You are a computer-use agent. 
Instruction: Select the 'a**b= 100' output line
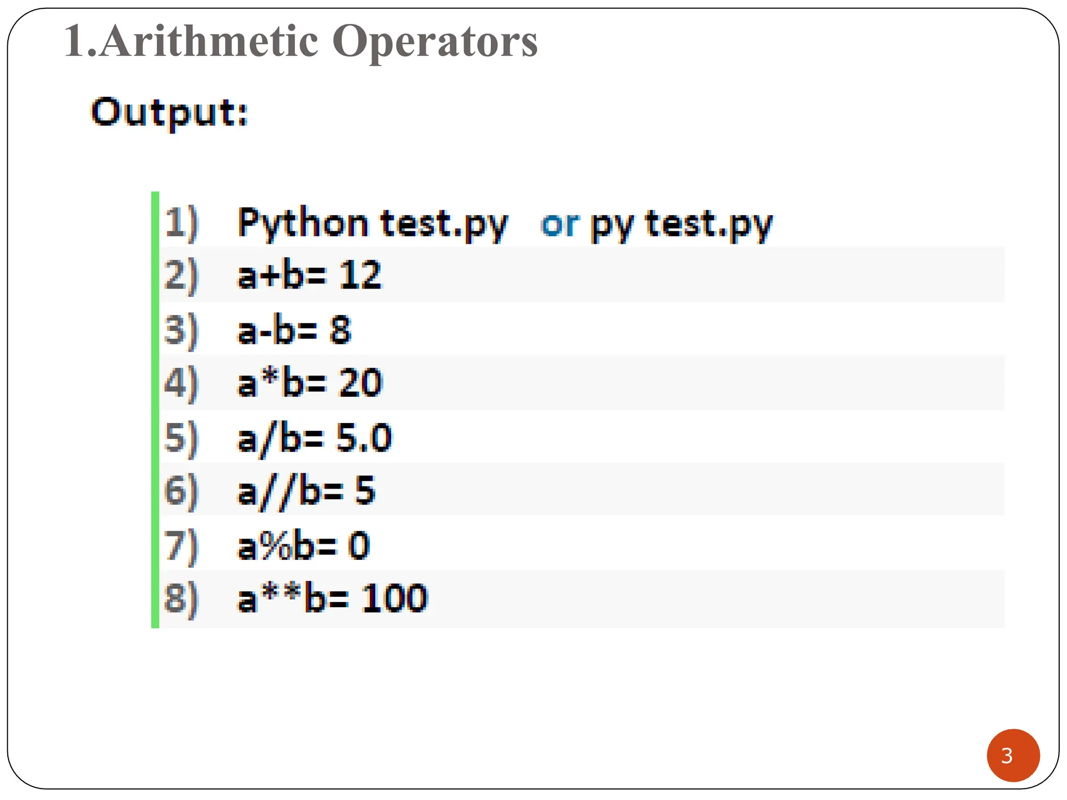pos(332,598)
